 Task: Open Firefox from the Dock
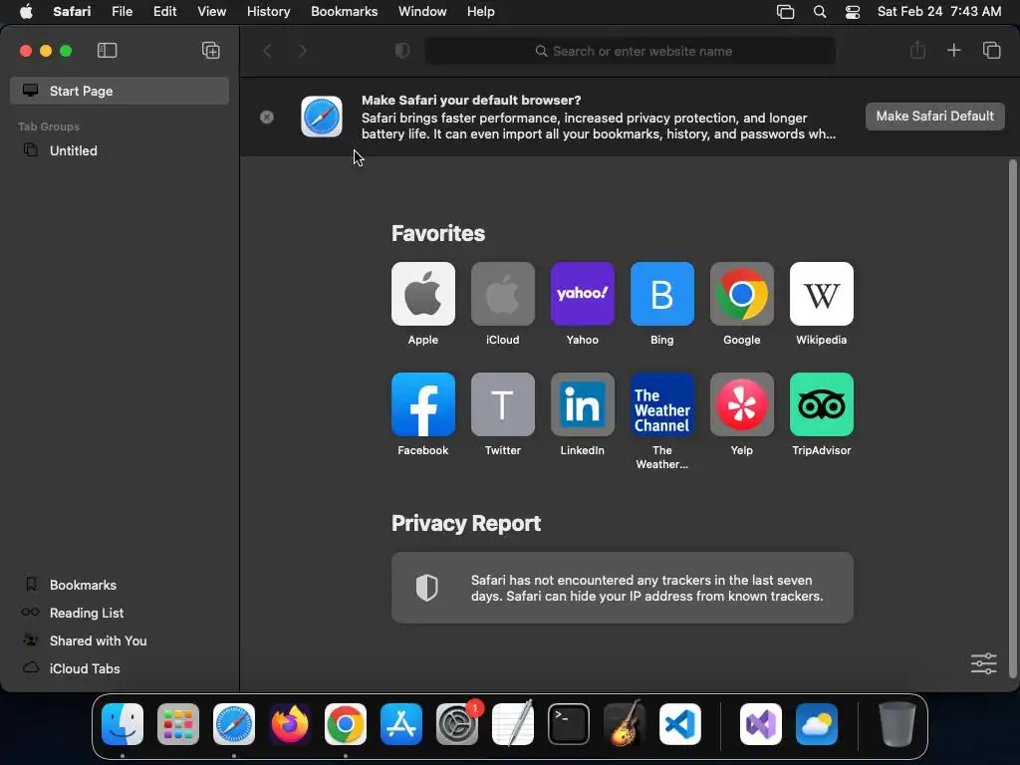pyautogui.click(x=290, y=724)
